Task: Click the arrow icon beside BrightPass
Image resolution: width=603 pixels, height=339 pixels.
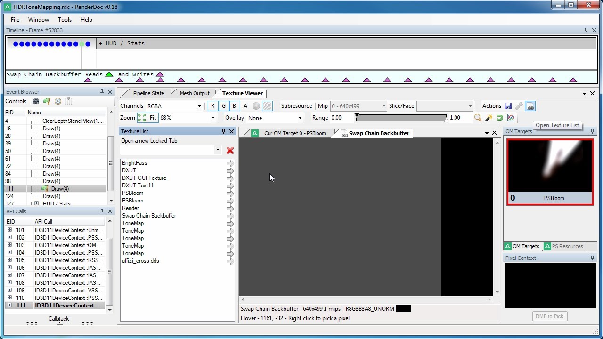Action: coord(230,163)
